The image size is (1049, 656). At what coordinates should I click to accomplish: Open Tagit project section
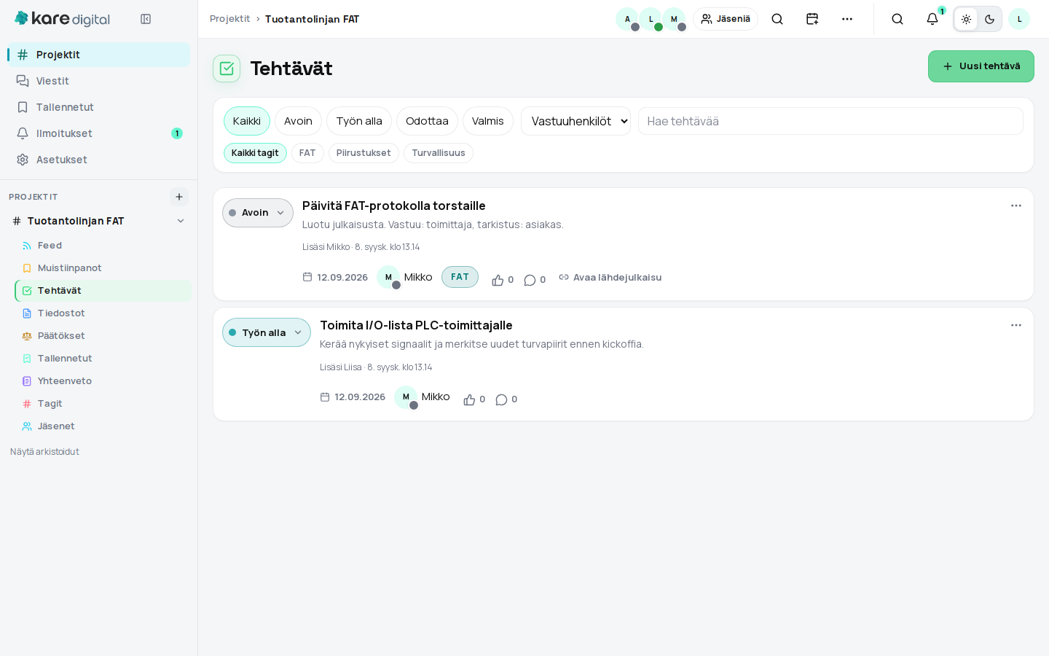coord(103,404)
